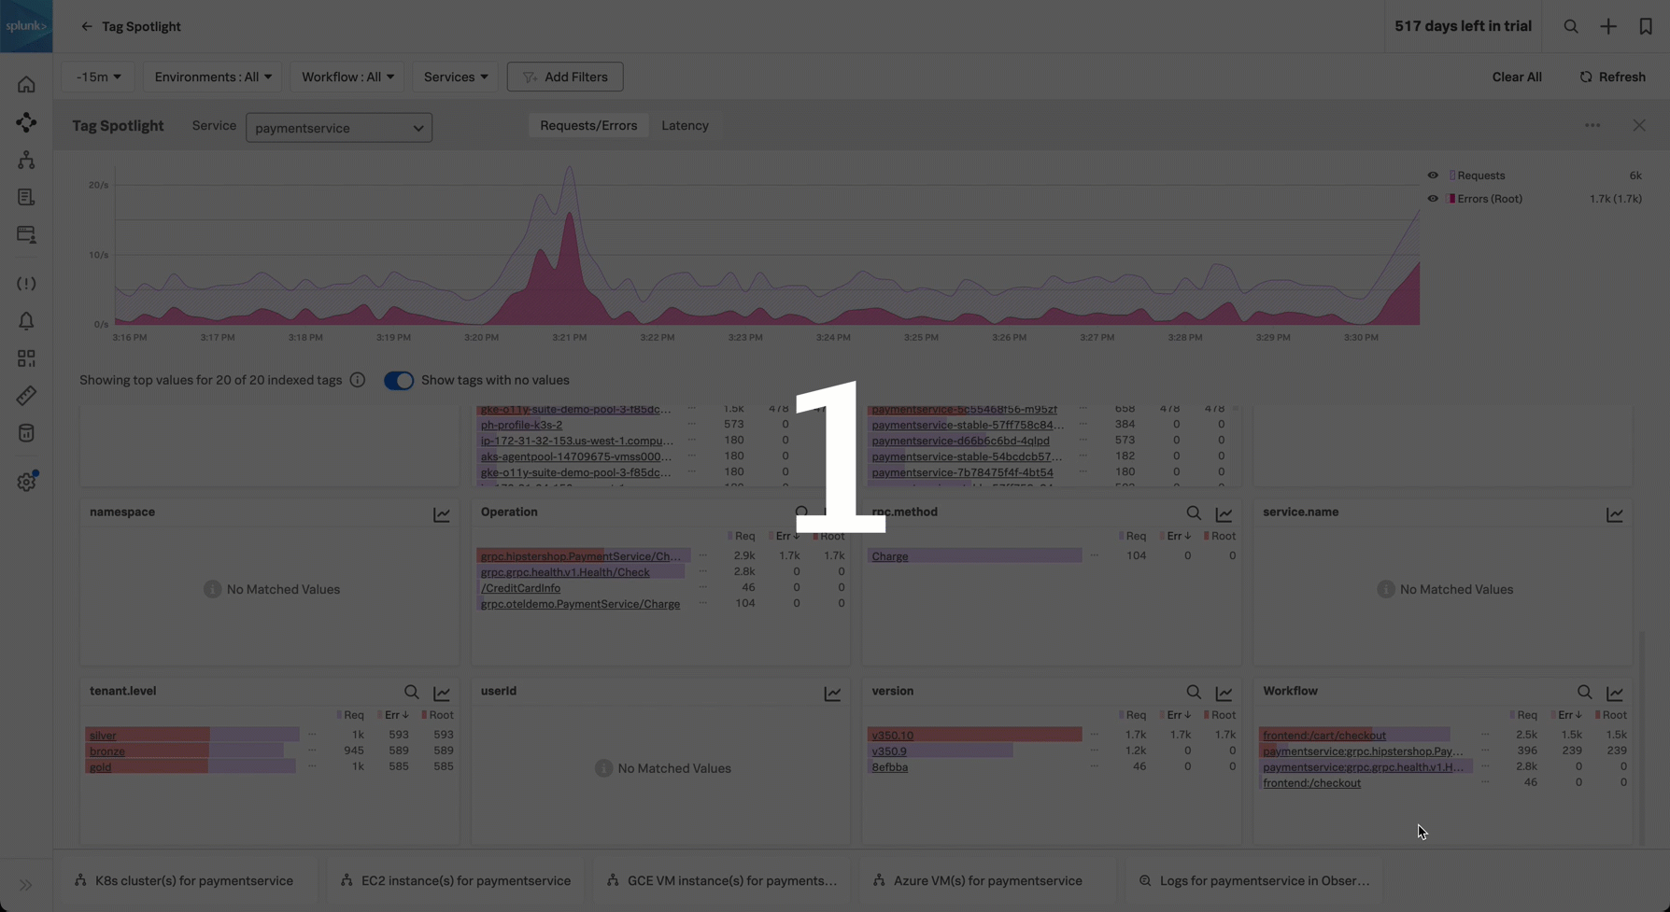Open chart view for userId tag
The width and height of the screenshot is (1670, 912).
tap(832, 694)
